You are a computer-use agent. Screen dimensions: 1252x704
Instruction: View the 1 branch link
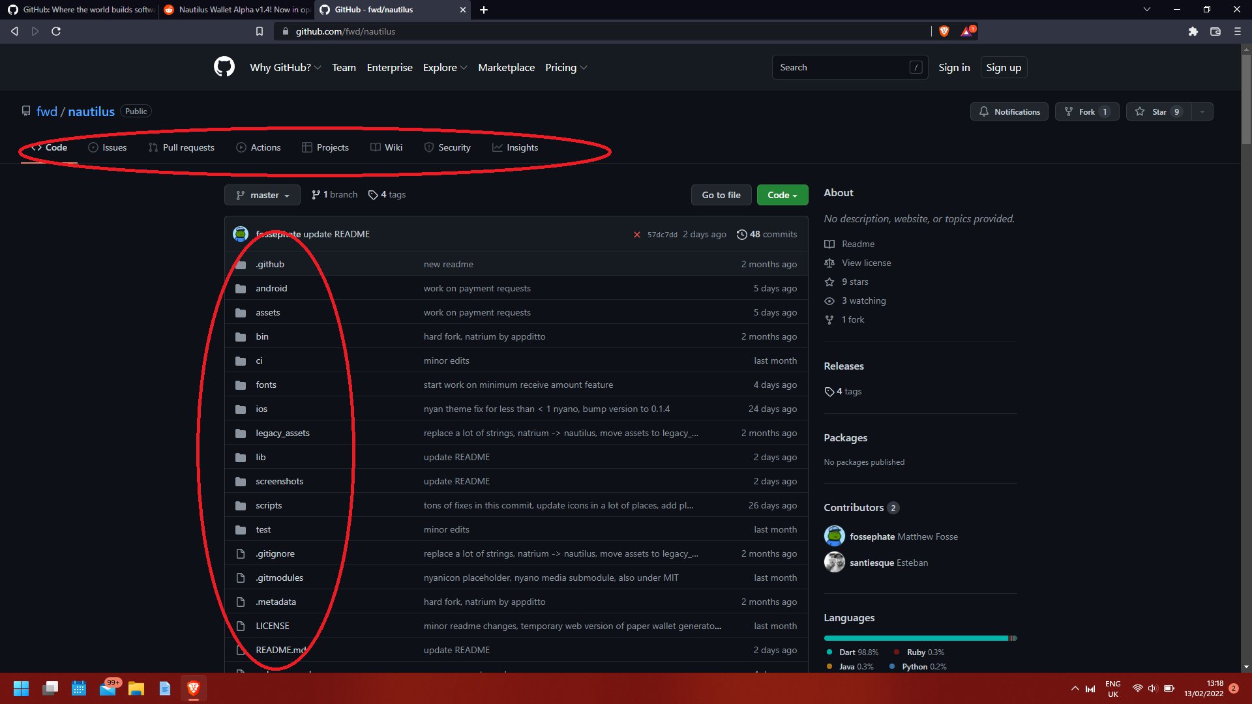coord(335,195)
